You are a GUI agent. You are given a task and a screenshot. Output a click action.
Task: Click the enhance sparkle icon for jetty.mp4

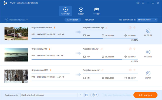(134, 49)
